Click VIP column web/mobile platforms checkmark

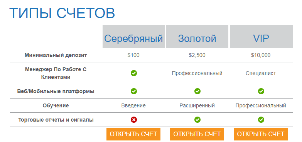[261, 91]
